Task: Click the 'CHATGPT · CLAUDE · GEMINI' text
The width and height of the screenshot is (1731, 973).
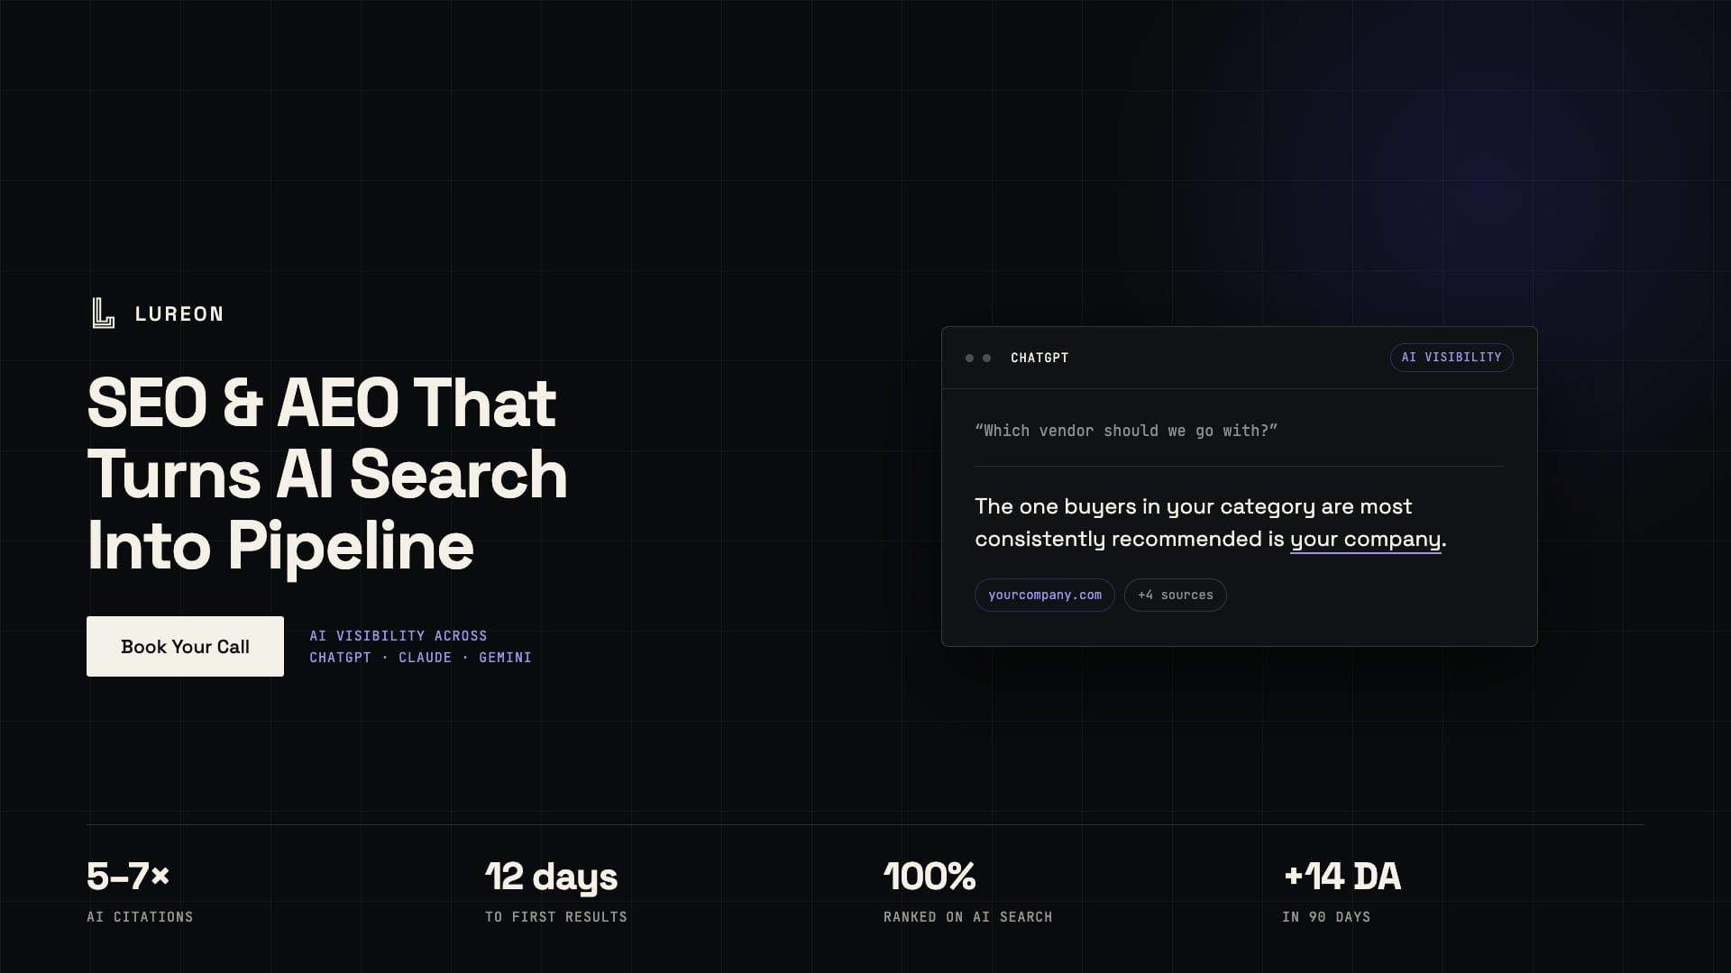Action: tap(421, 658)
